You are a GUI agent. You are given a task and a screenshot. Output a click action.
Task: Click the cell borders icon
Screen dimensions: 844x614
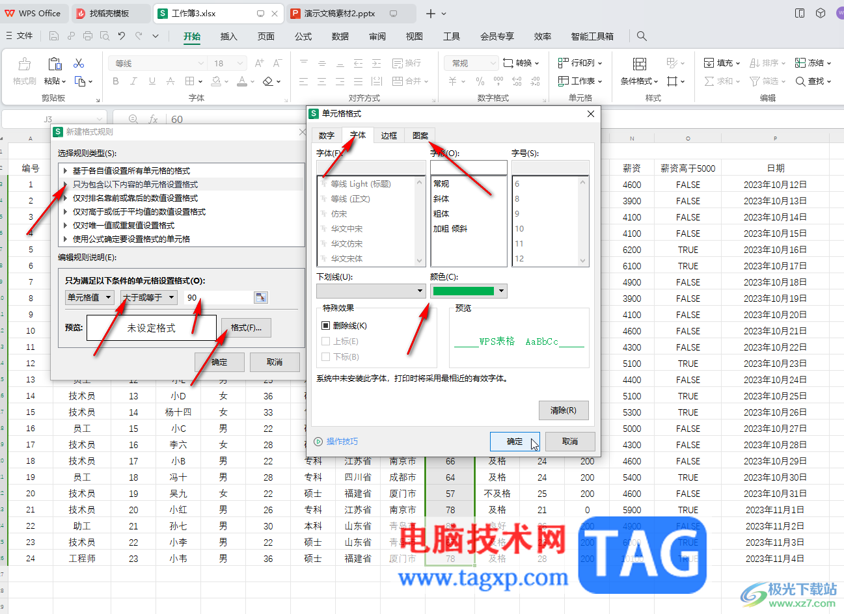tap(189, 81)
